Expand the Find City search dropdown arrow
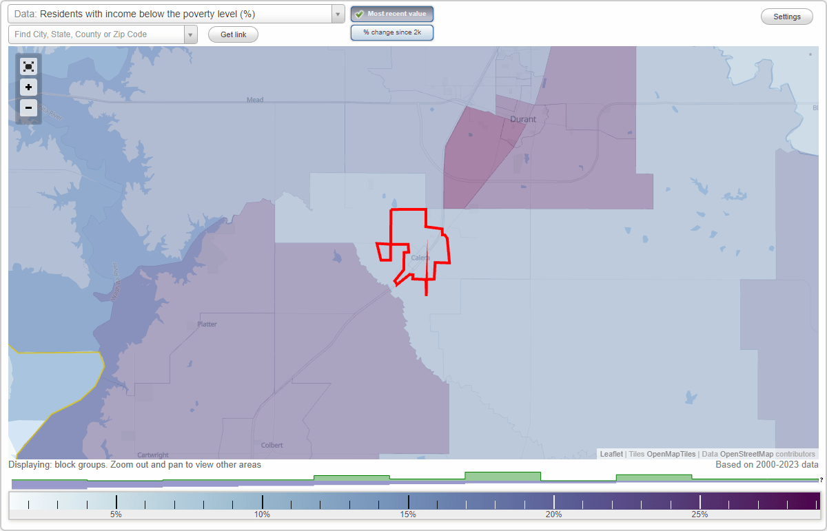 [x=191, y=34]
